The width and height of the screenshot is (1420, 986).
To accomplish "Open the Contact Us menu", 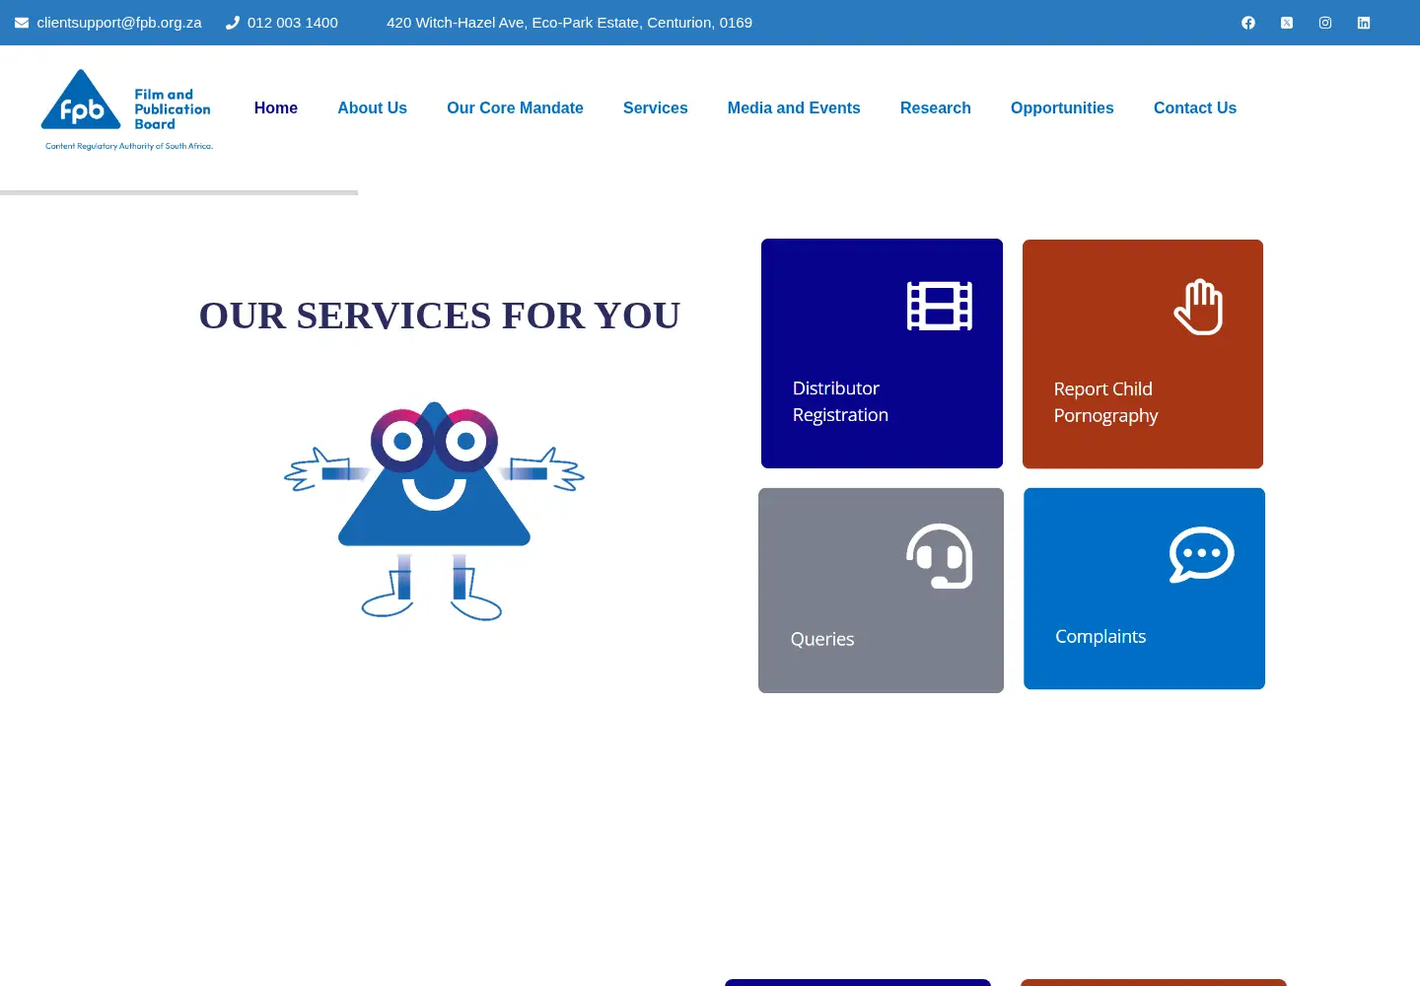I will (1195, 108).
